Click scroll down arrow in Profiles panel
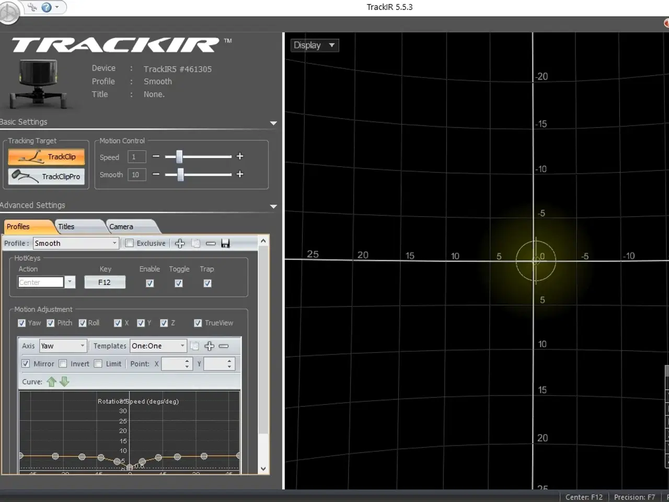669x502 pixels. click(263, 469)
